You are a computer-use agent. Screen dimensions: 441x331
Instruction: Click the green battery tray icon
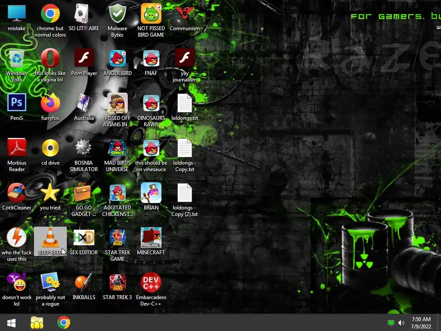coord(391,322)
